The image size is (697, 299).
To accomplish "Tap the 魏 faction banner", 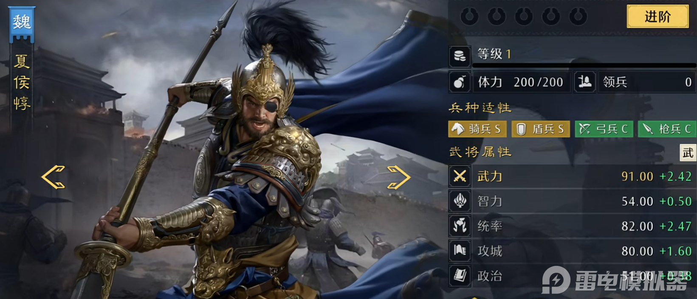I will [x=22, y=23].
